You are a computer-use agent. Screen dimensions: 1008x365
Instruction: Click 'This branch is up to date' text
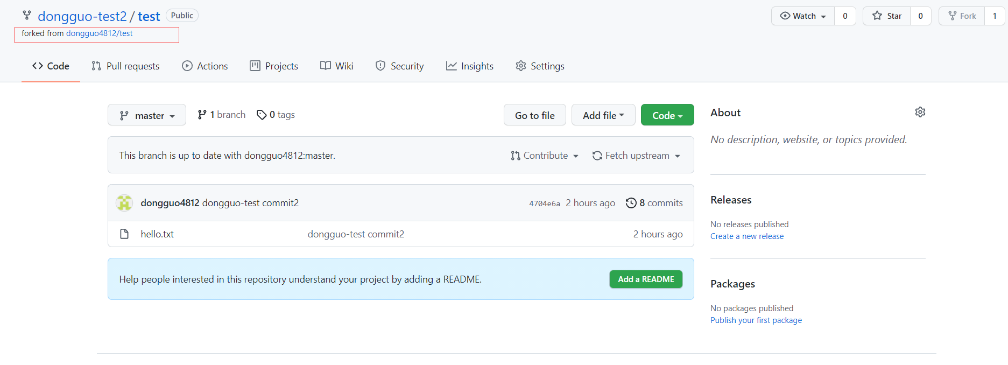click(227, 156)
